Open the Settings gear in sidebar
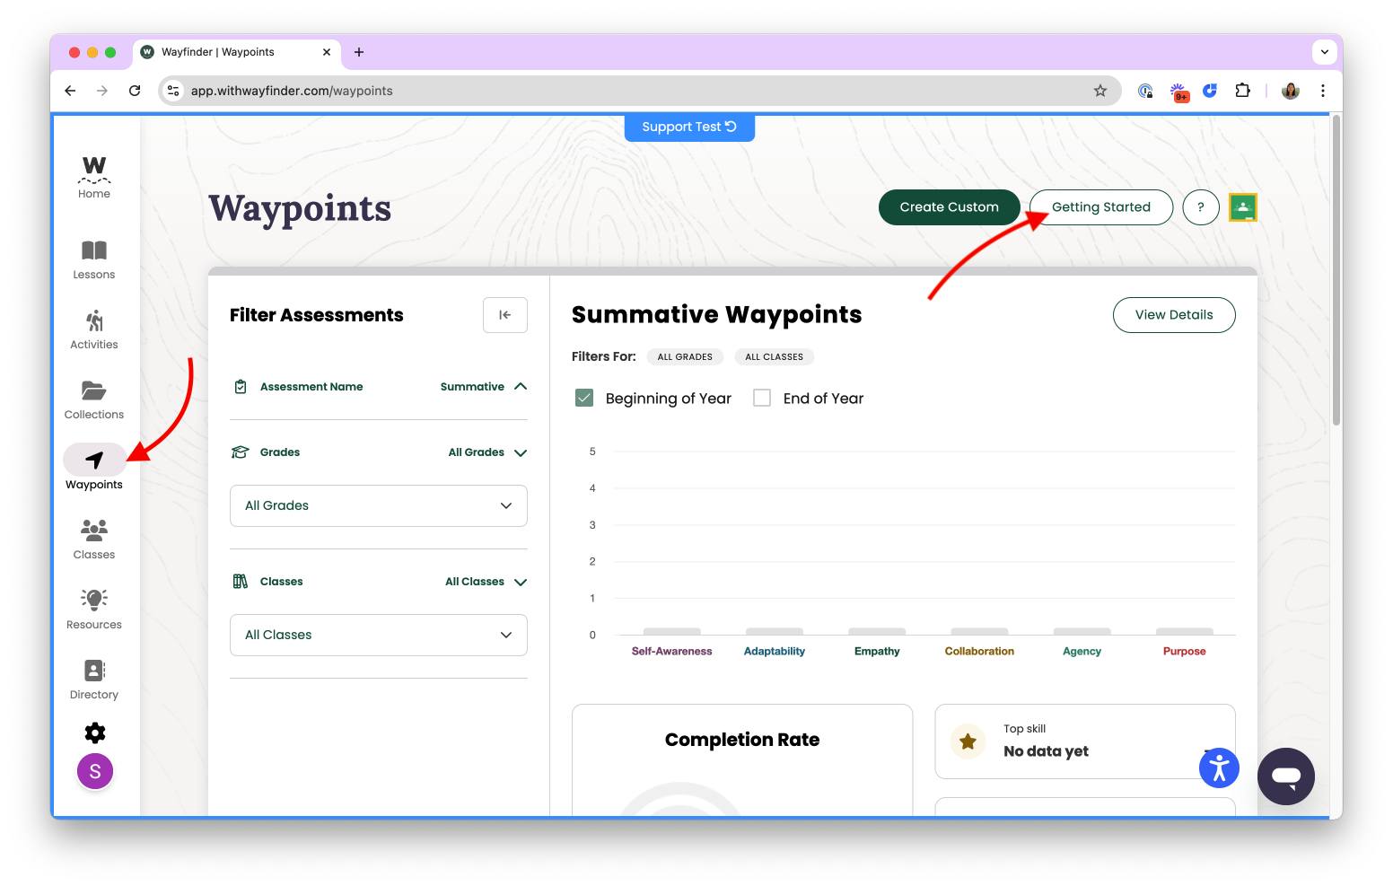The image size is (1393, 886). click(x=94, y=732)
